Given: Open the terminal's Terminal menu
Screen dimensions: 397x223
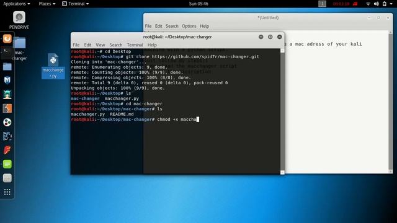Looking at the screenshot, I should point(135,45).
